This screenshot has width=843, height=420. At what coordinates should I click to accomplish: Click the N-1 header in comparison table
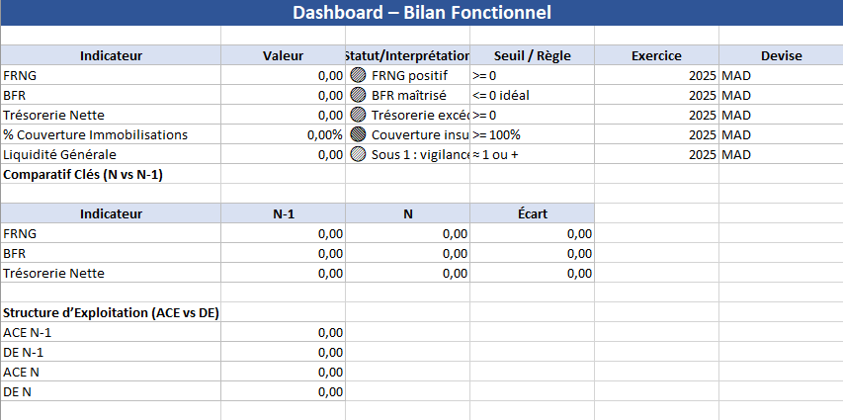(283, 213)
